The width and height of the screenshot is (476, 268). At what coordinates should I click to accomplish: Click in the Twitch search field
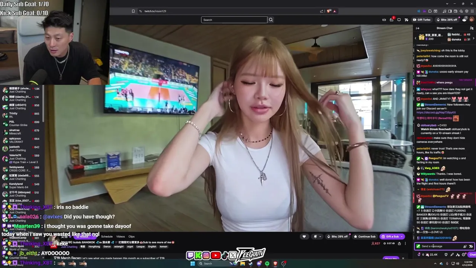pyautogui.click(x=234, y=20)
